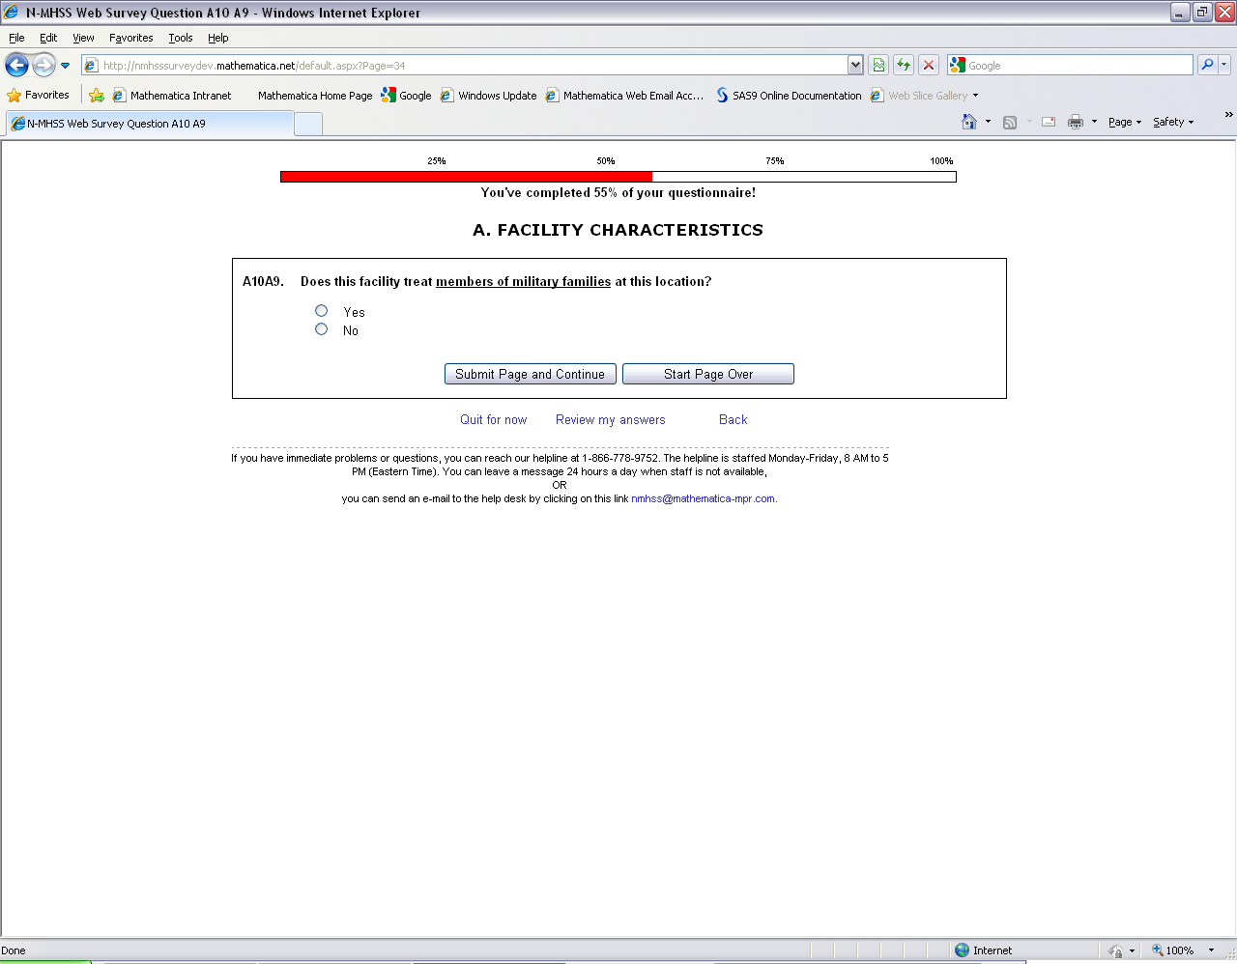The height and width of the screenshot is (964, 1237).
Task: Click the Favorites star button
Action: point(39,95)
